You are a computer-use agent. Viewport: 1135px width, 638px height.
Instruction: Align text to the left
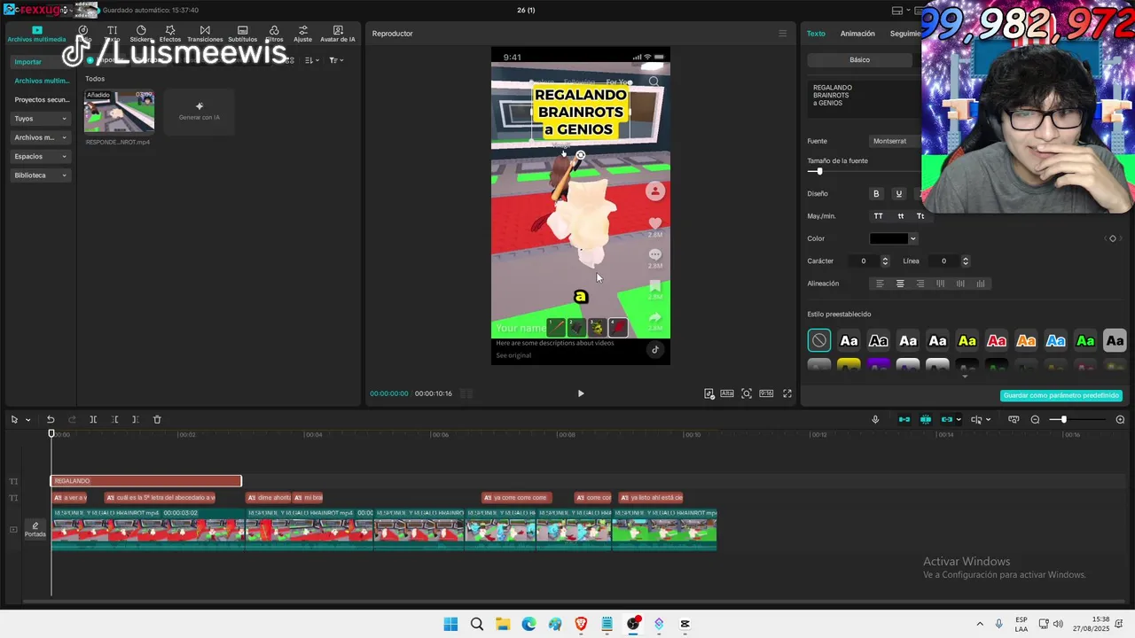[880, 284]
